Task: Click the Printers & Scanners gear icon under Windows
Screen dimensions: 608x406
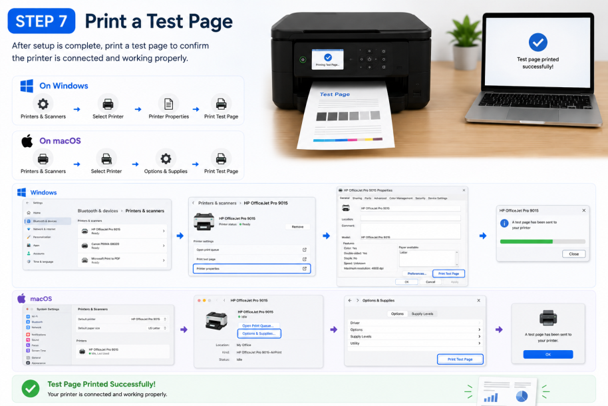Action: pyautogui.click(x=43, y=104)
